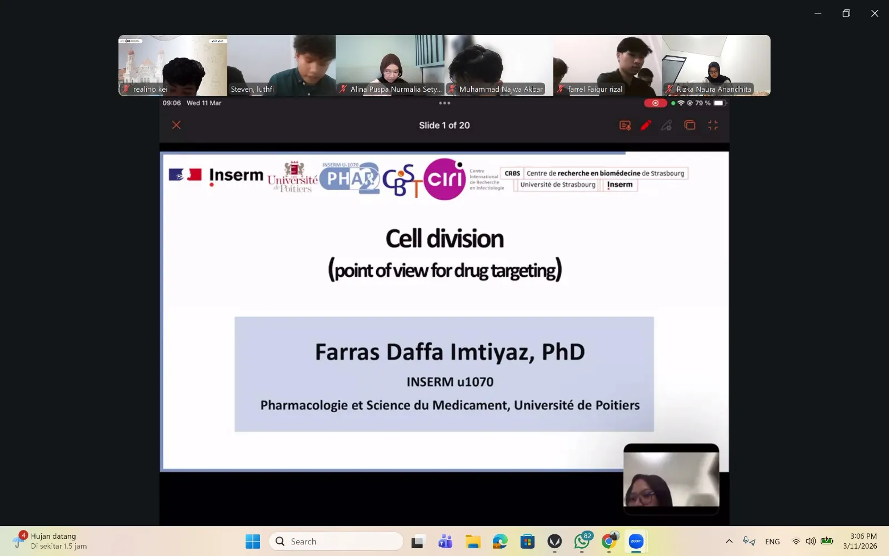The width and height of the screenshot is (889, 556).
Task: Open WhatsApp from the taskbar
Action: coord(582,542)
